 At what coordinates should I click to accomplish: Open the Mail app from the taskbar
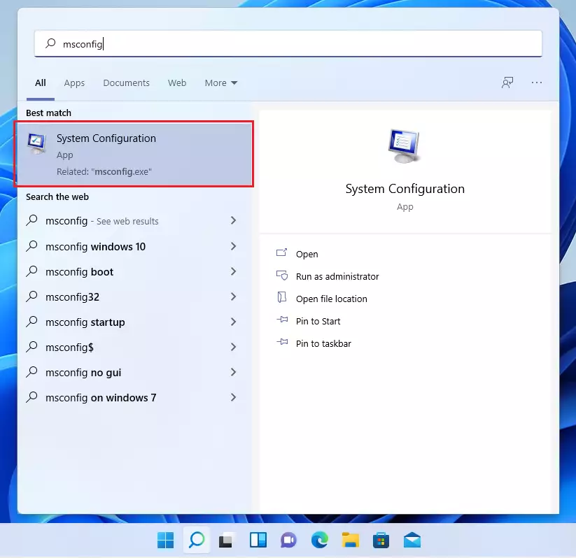point(412,540)
